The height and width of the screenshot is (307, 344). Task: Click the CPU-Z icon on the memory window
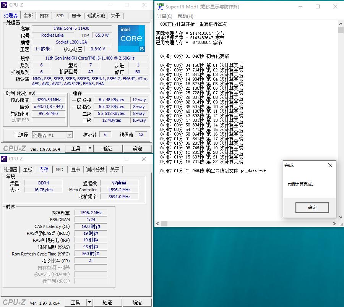click(x=4, y=159)
